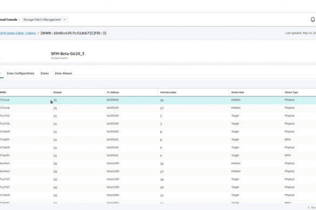Click the FC Address column header
This screenshot has height=210, width=316.
tap(113, 93)
